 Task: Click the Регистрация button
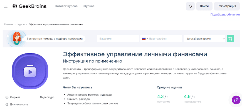pos(227,6)
